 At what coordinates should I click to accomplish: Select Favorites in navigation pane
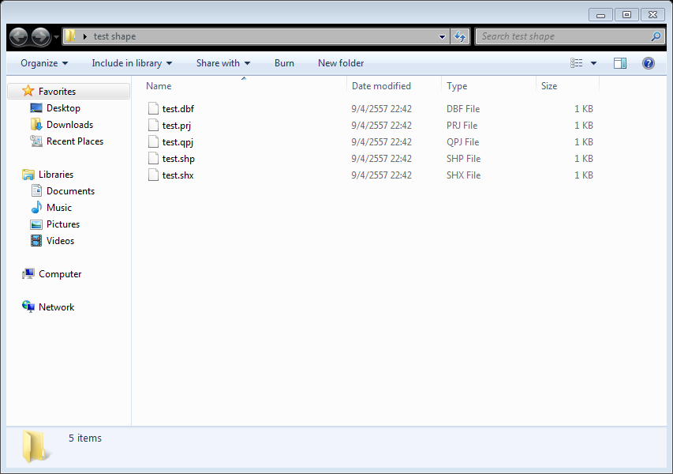69,92
